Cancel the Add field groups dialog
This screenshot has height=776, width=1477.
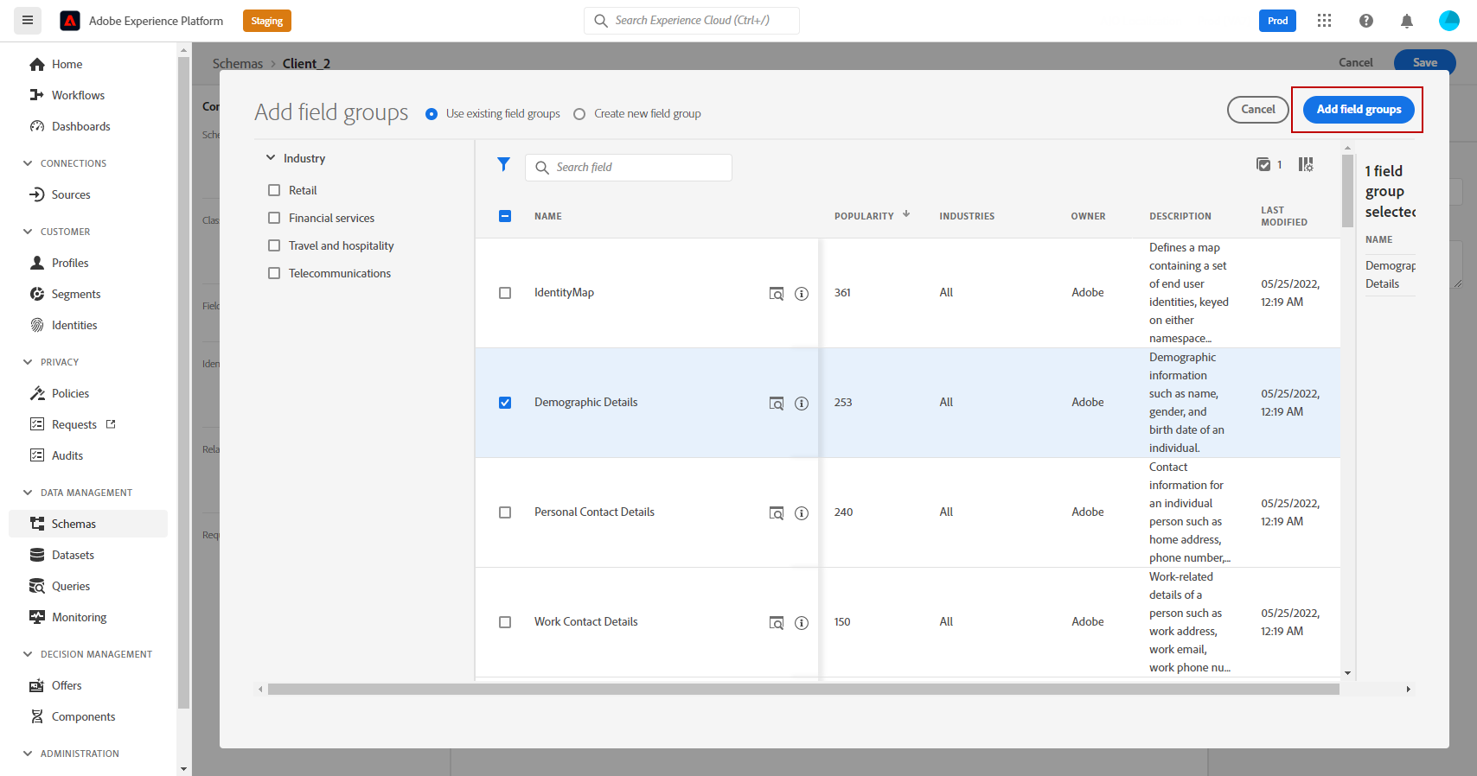click(1257, 110)
